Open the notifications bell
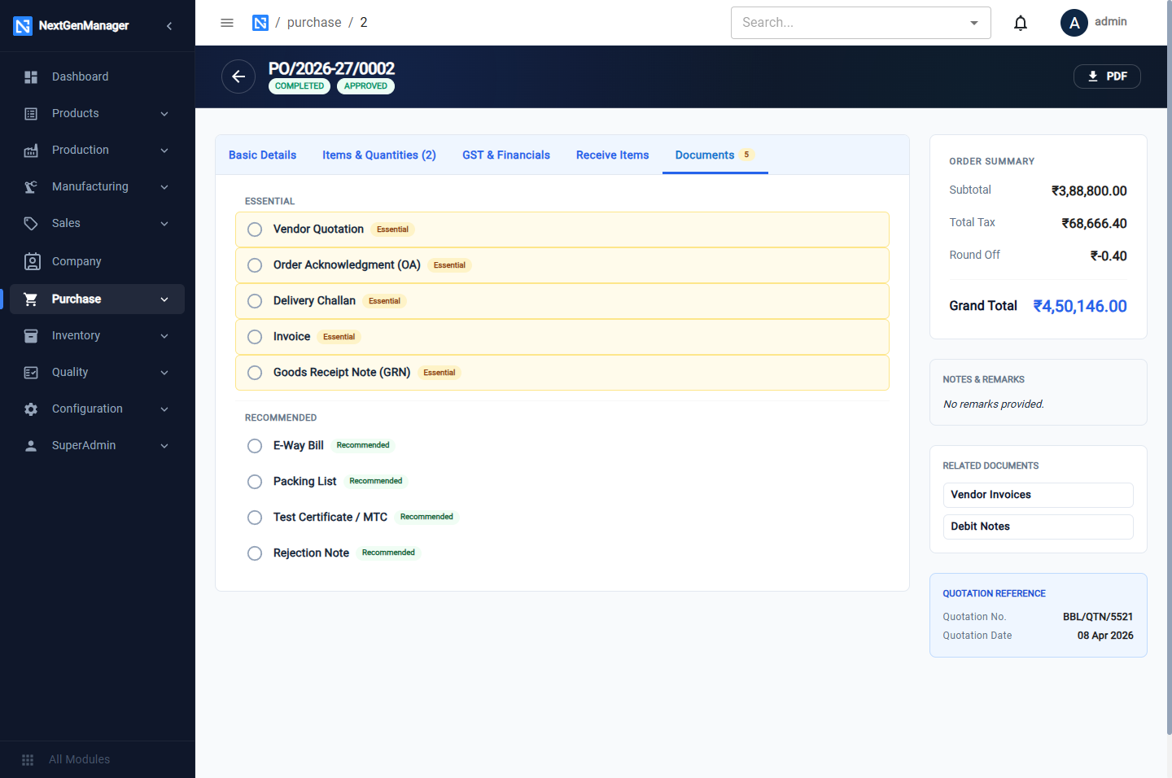This screenshot has height=778, width=1172. [1021, 23]
